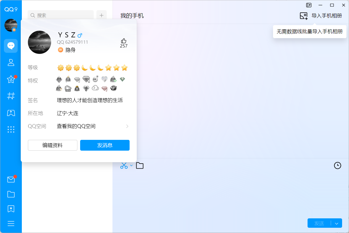Click the 隐身 status text
Screen dimensions: 349x233
pos(70,50)
